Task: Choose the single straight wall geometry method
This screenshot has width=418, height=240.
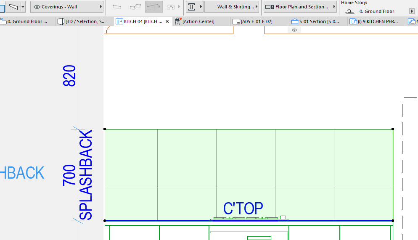Action: (117, 7)
